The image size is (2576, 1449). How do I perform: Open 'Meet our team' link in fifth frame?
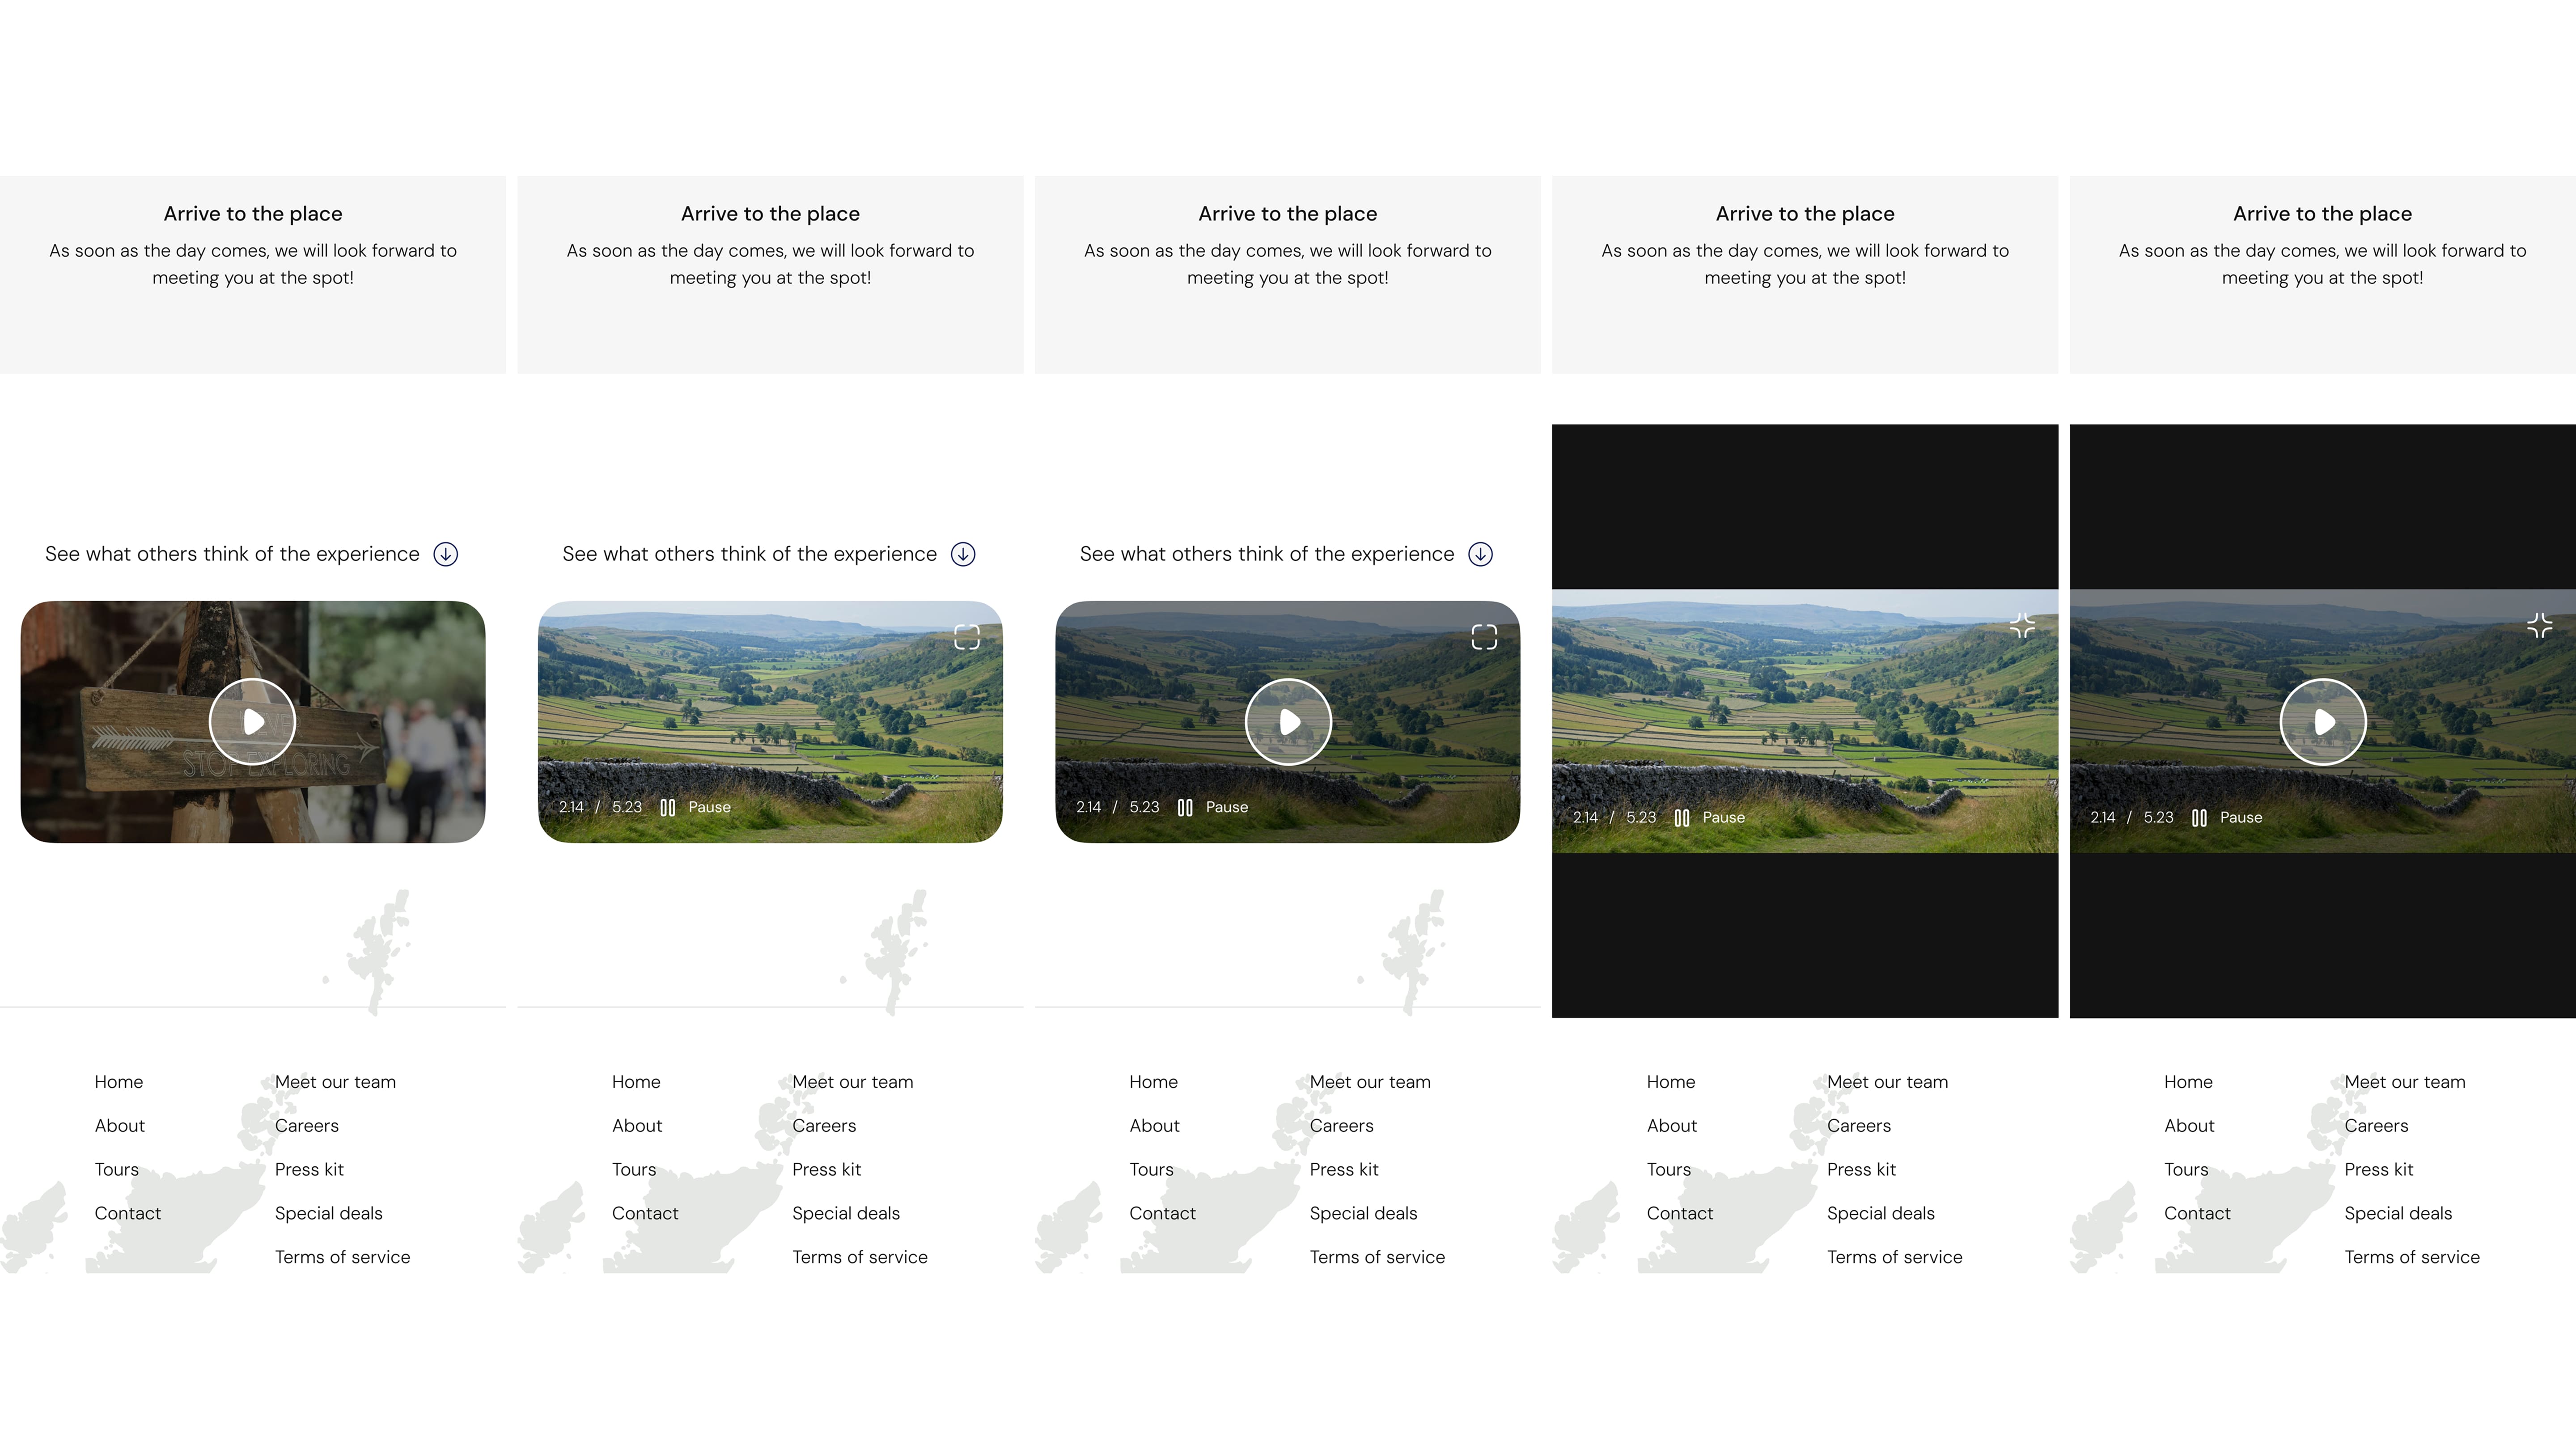2405,1081
